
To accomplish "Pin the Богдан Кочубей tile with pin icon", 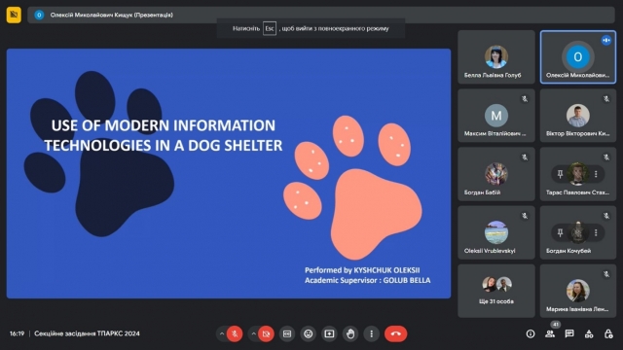I will 561,232.
